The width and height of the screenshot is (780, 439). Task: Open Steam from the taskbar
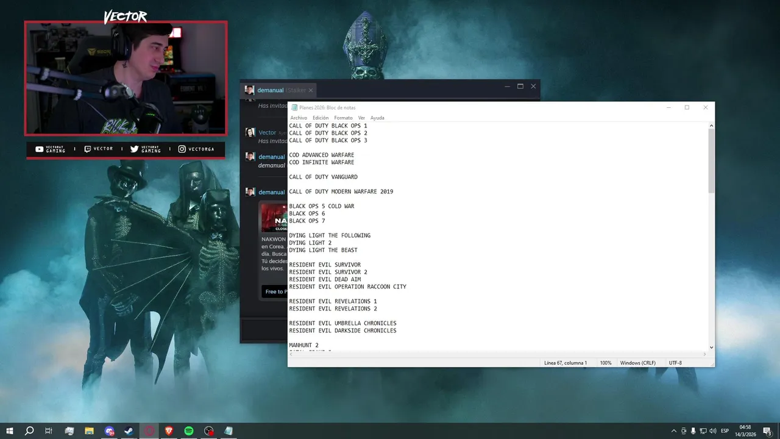pos(129,431)
